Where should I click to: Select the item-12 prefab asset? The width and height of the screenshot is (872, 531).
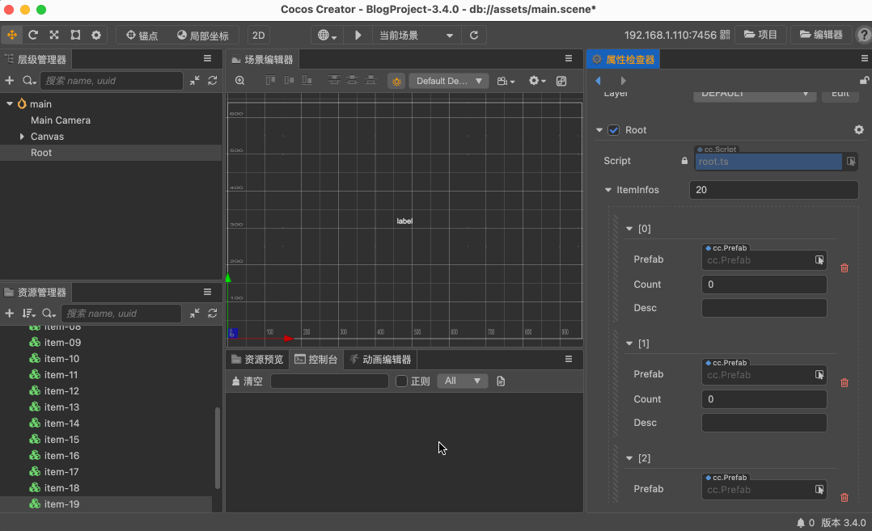point(61,391)
